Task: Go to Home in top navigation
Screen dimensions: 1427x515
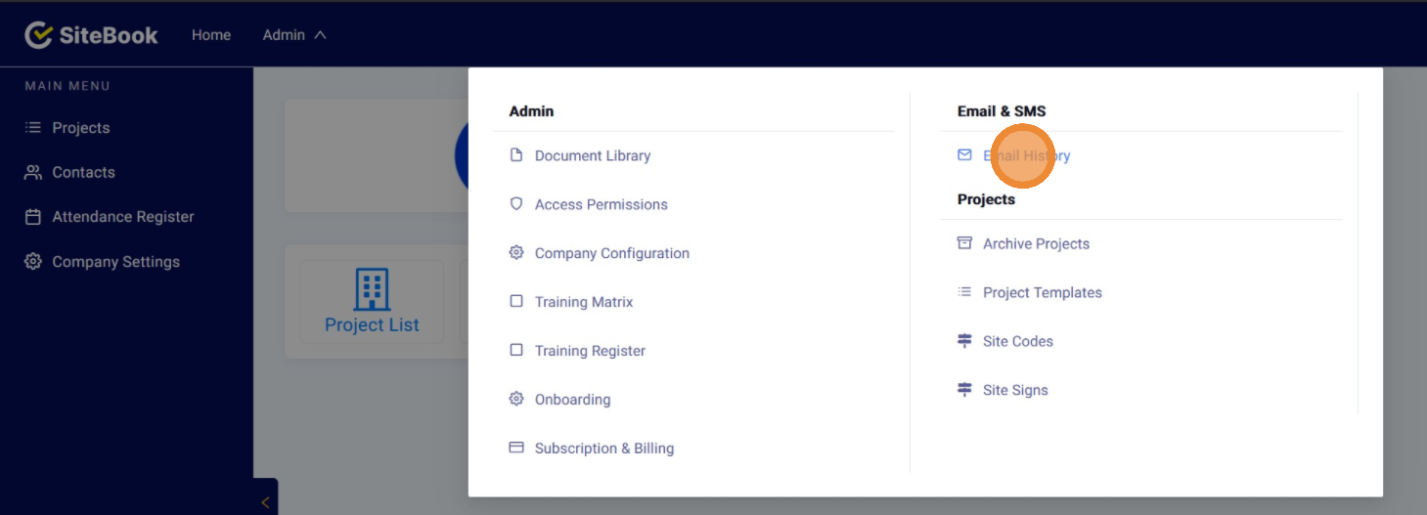Action: pos(211,35)
